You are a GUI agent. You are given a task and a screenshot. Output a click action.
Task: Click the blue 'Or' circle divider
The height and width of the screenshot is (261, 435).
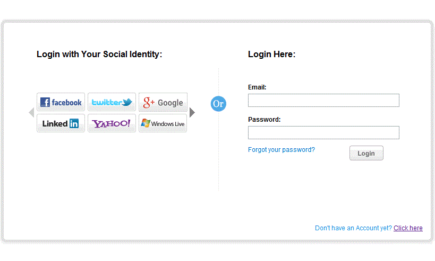[x=218, y=104]
